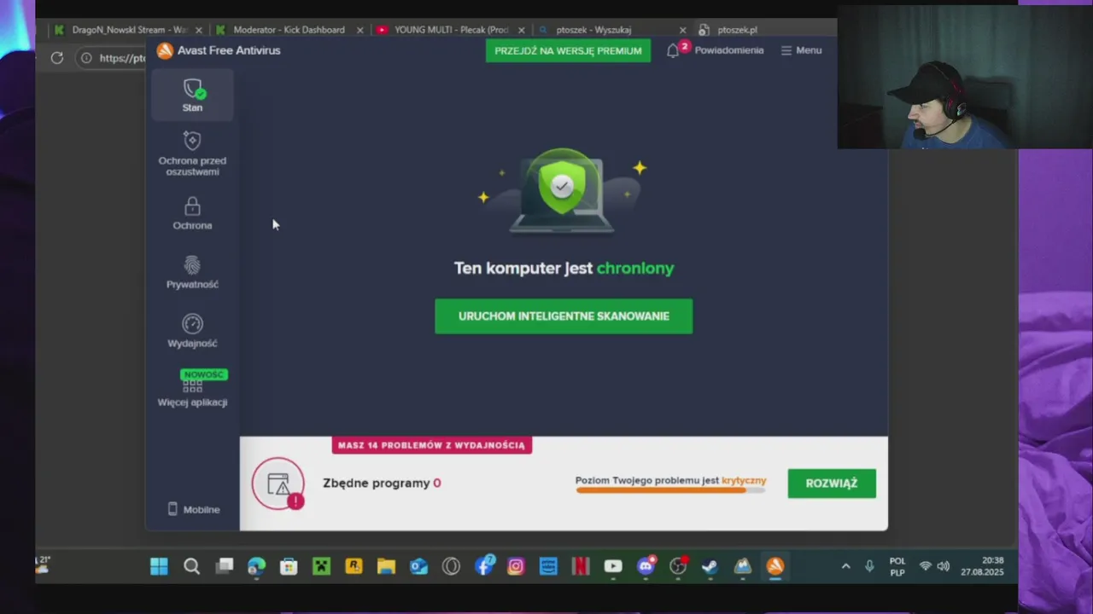Screen dimensions: 1093x614
Task: Open Ochrona przed oszustwami in sidebar
Action: point(192,153)
